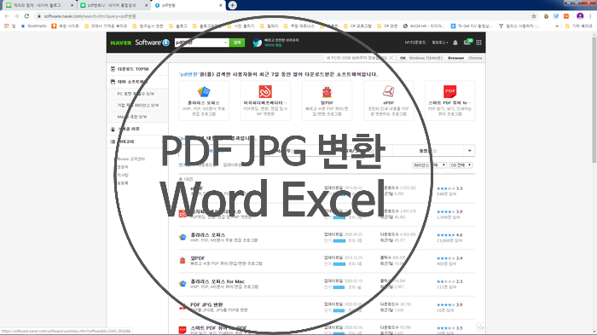597x335 pixels.
Task: Open the 알PDF result title
Action: 198,258
